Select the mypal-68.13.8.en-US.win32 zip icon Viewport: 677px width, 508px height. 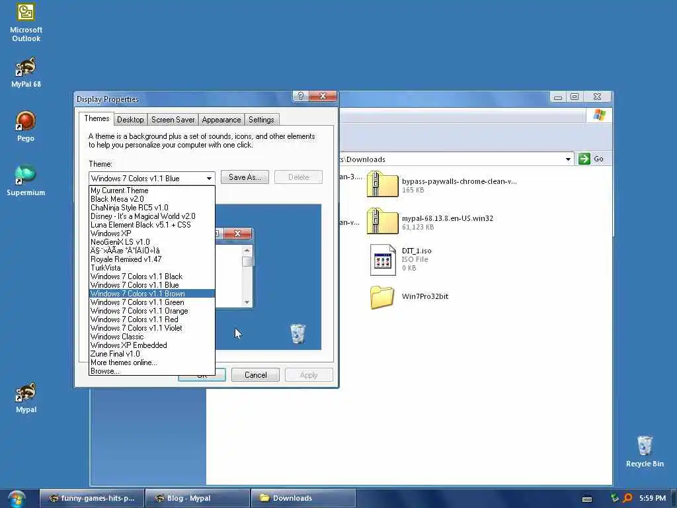[381, 221]
